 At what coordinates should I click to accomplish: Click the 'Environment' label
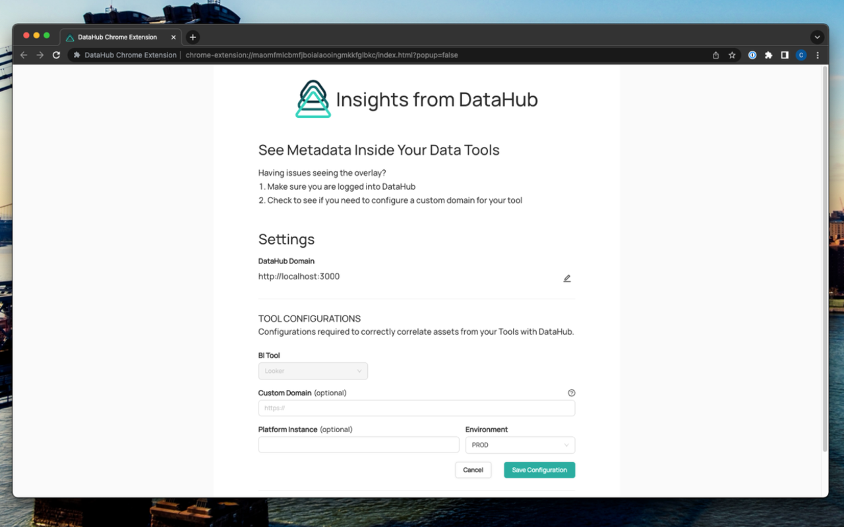coord(487,430)
